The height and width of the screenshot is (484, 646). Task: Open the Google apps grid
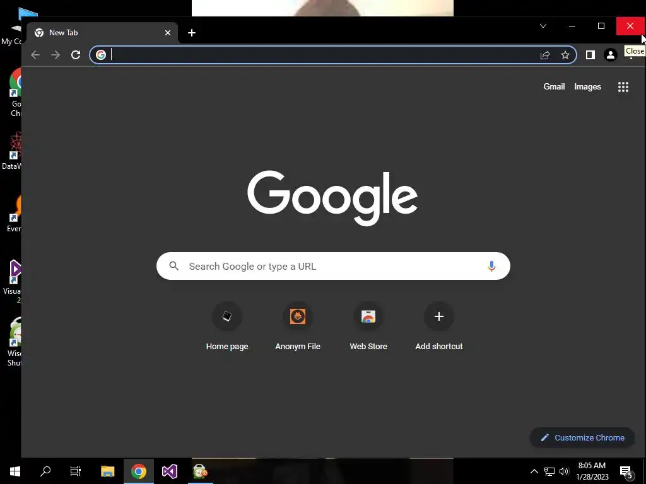pyautogui.click(x=623, y=87)
